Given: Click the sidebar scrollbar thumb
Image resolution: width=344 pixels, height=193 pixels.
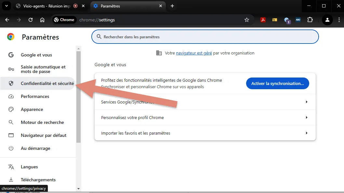Looking at the screenshot, I should (79, 97).
